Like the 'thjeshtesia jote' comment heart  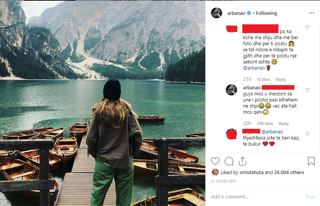click(x=307, y=134)
